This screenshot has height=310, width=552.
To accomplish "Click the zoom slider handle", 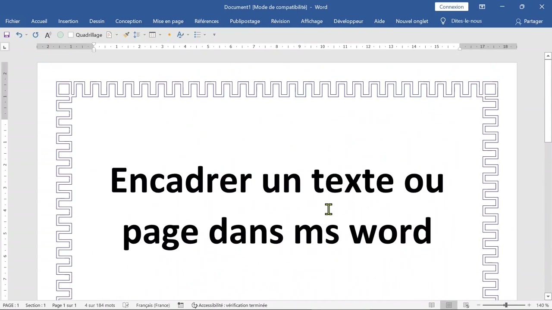I will pyautogui.click(x=506, y=305).
